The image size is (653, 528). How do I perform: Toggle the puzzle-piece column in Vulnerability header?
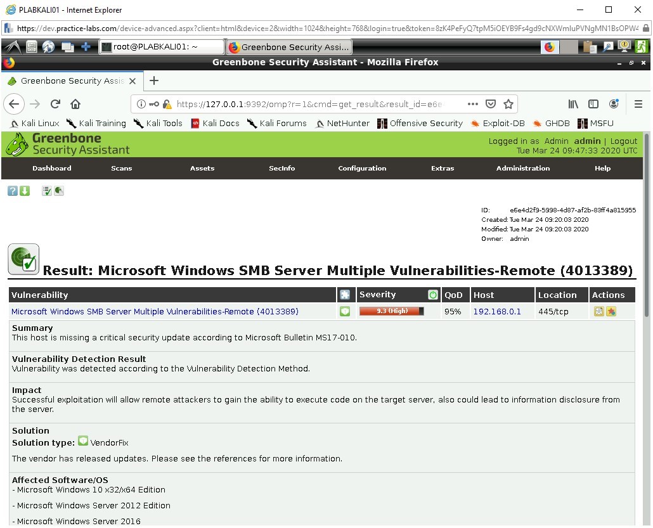tap(345, 295)
